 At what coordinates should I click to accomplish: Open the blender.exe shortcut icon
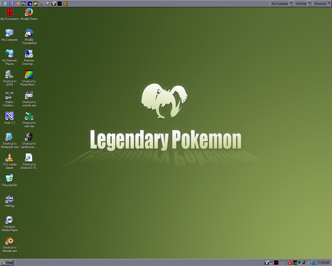pyautogui.click(x=10, y=241)
